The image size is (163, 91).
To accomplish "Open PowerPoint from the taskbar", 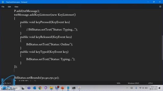I will [63, 88].
